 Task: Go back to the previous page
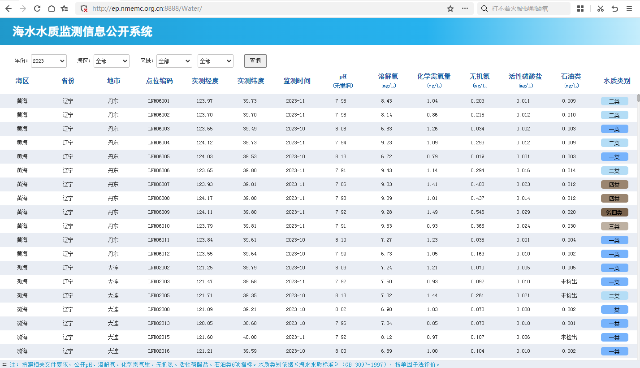pos(9,9)
